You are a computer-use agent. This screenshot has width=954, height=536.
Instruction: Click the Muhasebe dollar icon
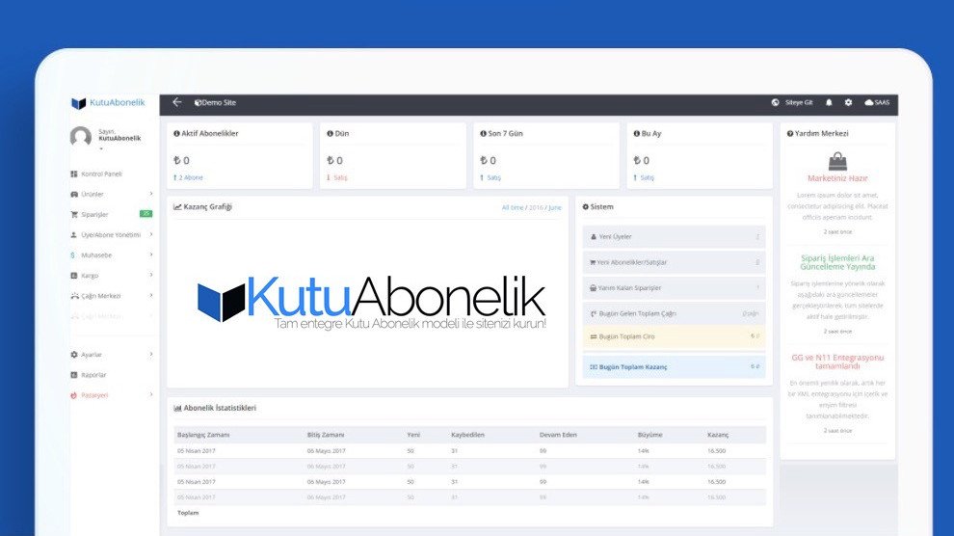click(x=73, y=255)
